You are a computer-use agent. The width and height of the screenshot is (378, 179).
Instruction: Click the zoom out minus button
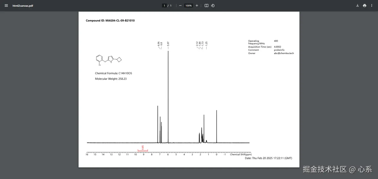(180, 6)
